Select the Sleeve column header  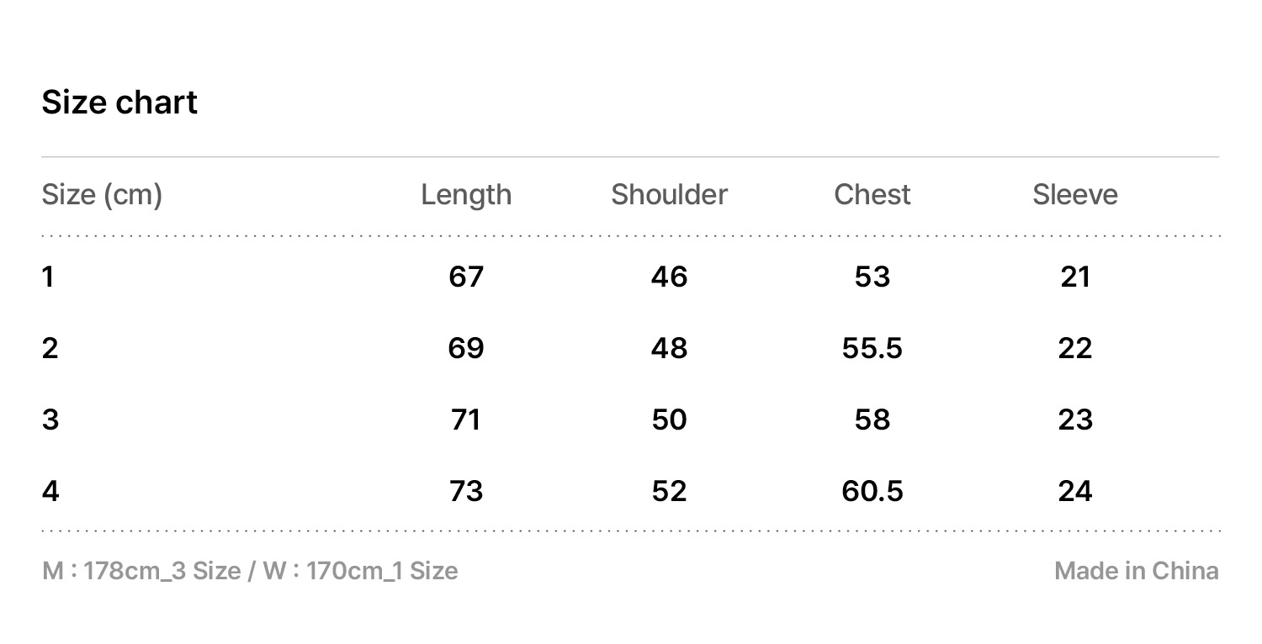click(1075, 195)
